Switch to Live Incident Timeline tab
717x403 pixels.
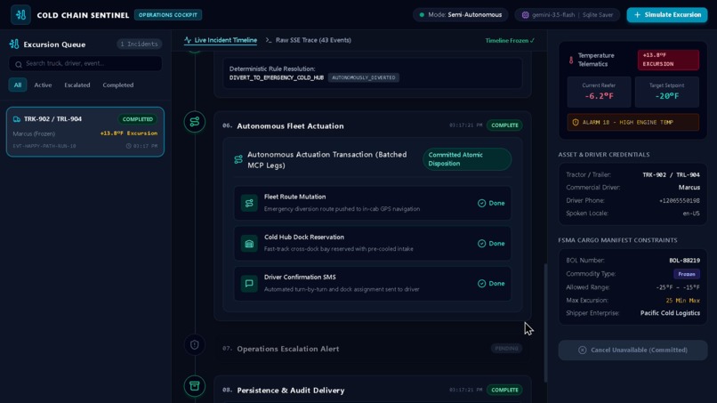pyautogui.click(x=221, y=40)
